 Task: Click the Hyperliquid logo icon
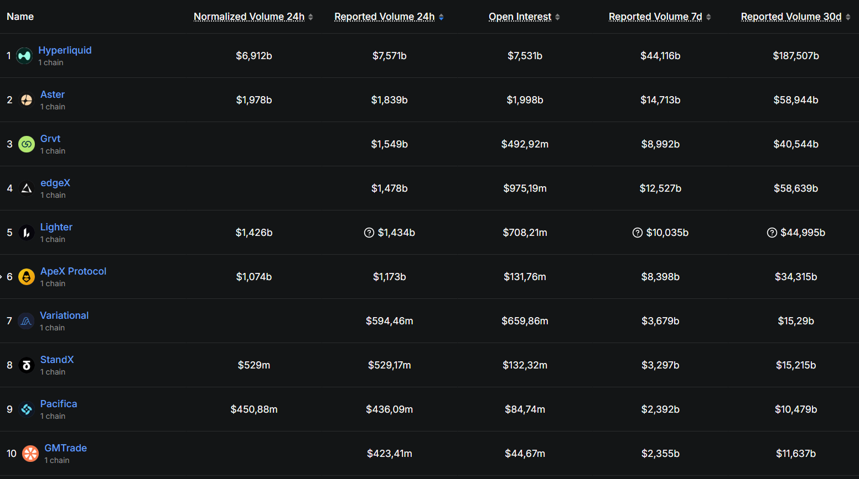(x=24, y=56)
